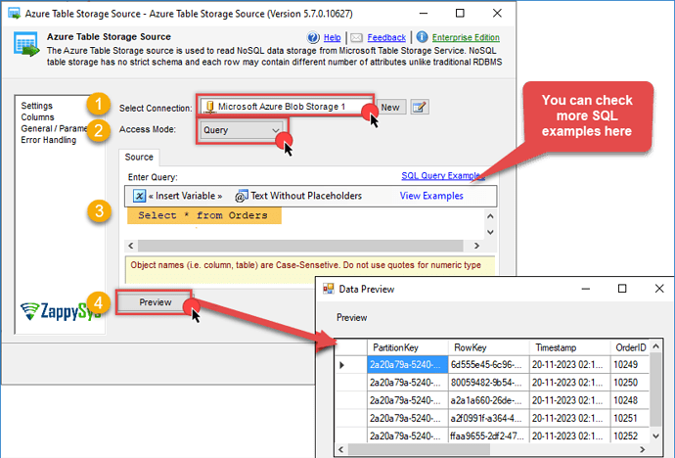Click « Insert Variable » toolbar item

pyautogui.click(x=178, y=196)
